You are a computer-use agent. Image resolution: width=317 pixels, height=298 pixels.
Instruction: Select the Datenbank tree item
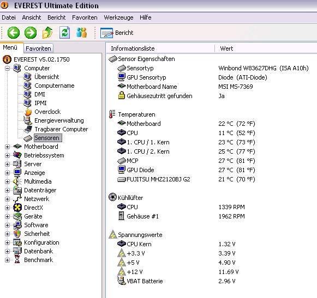coord(38,251)
